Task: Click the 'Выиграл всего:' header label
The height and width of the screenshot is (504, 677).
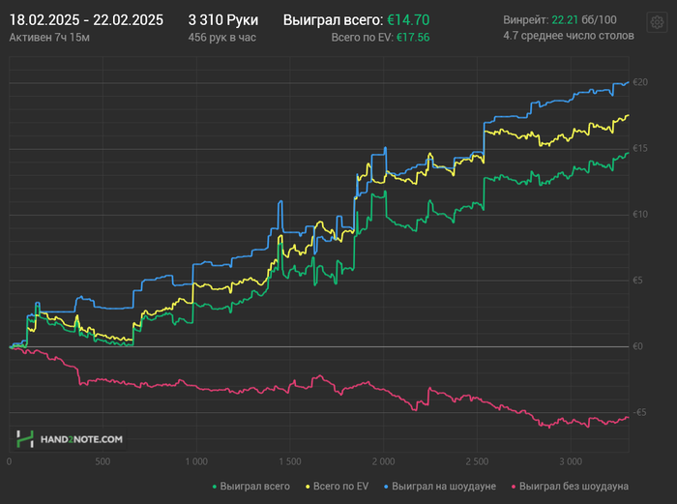Action: point(333,20)
